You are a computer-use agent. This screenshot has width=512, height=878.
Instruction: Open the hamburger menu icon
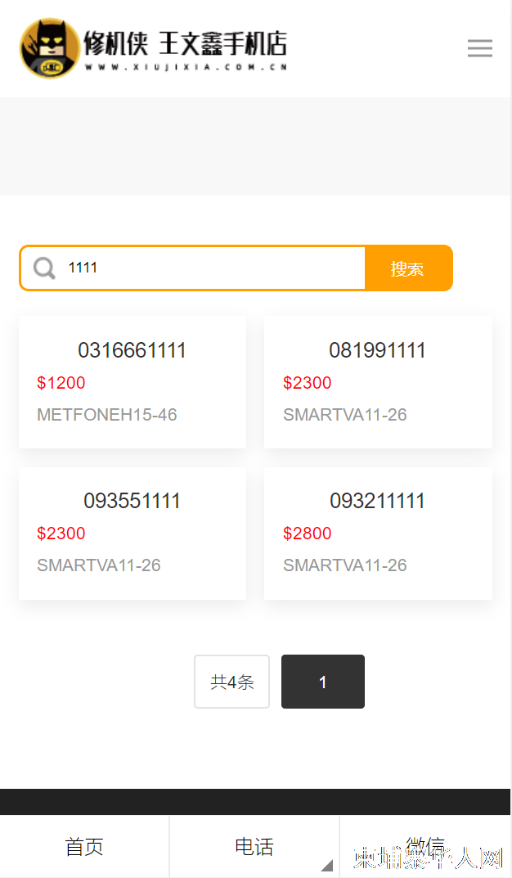(x=480, y=48)
